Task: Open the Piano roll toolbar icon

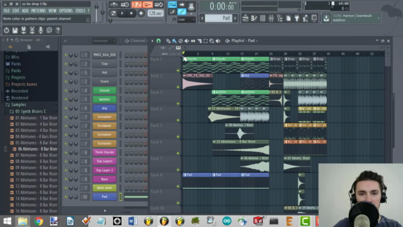Action: coord(254,18)
